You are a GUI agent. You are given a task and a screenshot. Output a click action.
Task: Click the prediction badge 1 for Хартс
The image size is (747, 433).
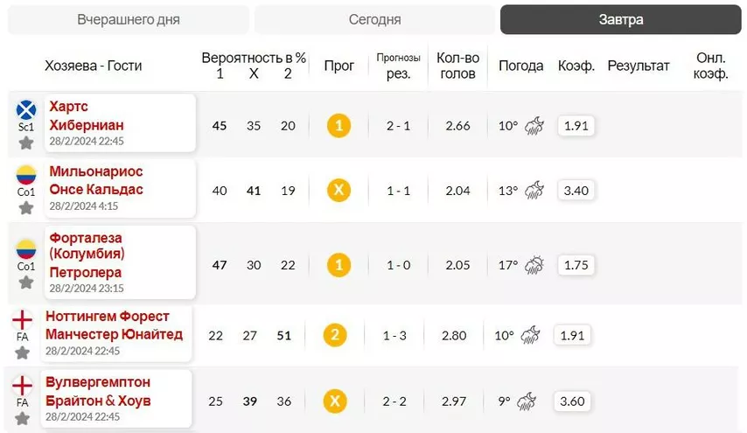pos(339,126)
